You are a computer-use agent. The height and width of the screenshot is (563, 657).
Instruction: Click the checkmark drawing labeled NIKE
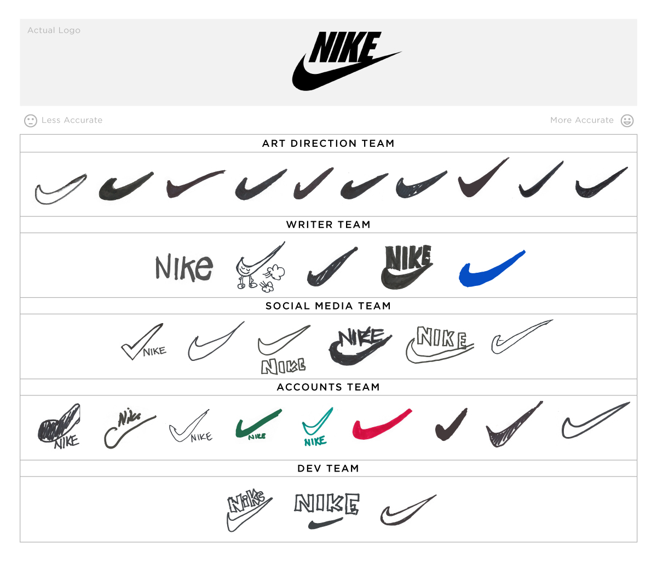coord(143,342)
